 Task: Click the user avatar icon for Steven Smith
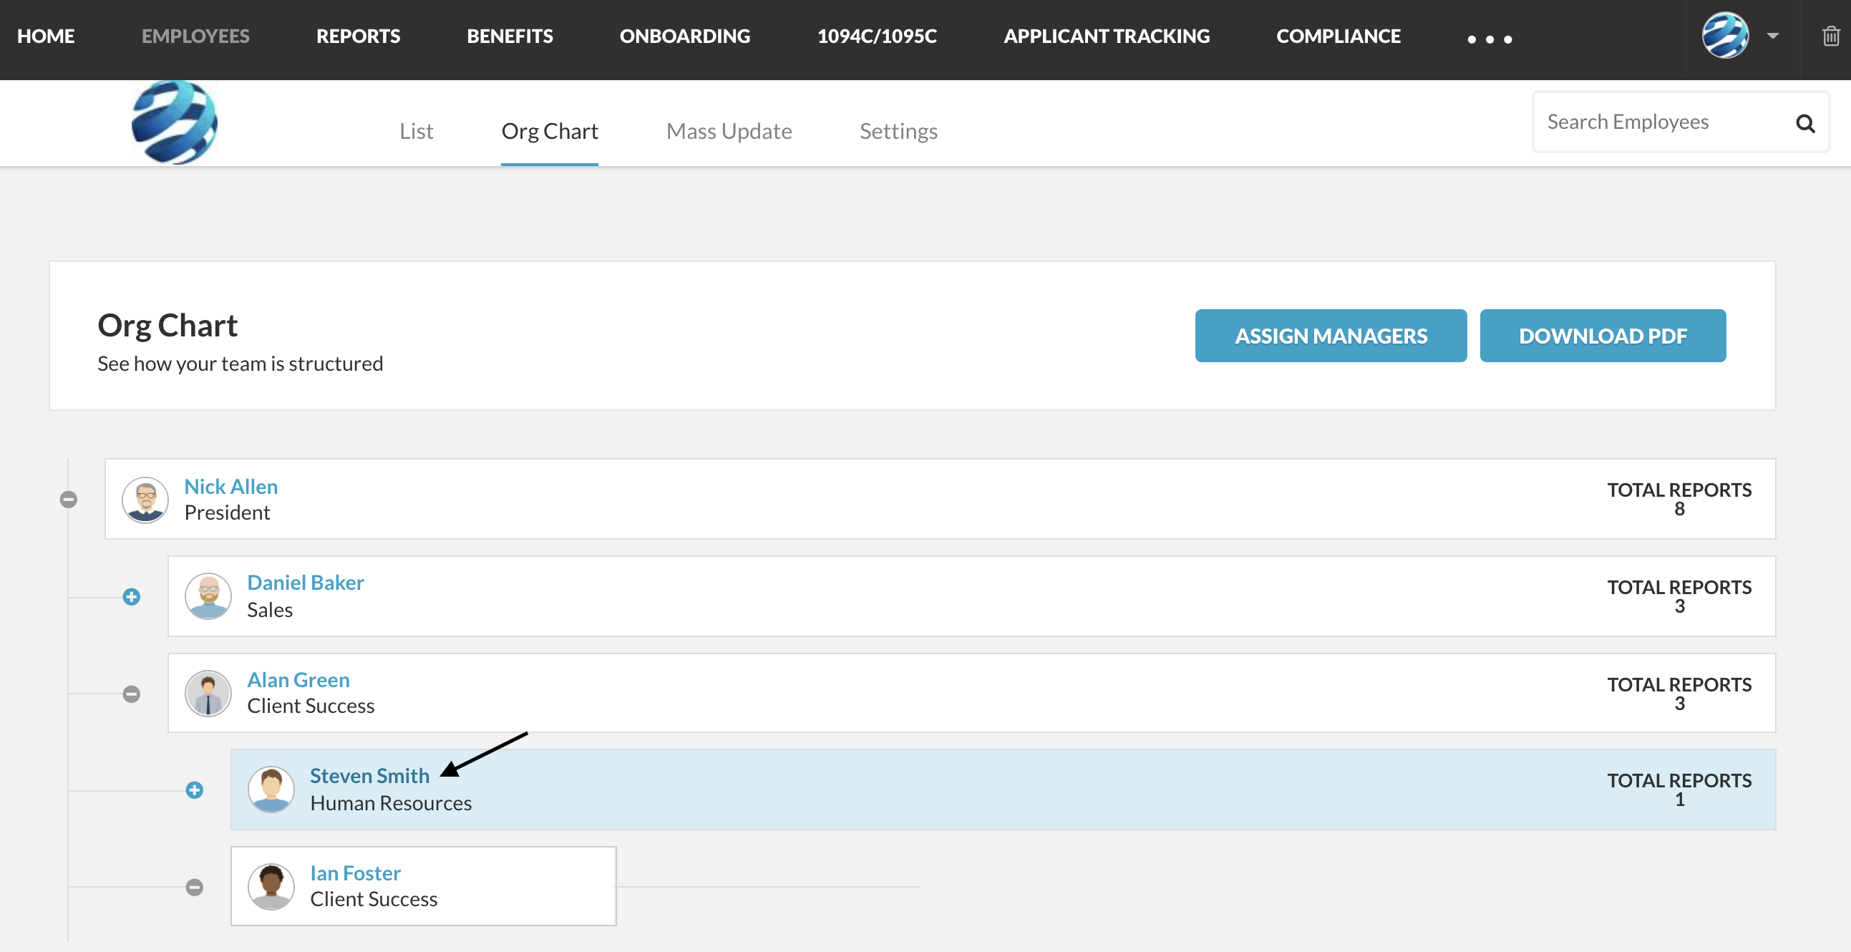tap(271, 790)
